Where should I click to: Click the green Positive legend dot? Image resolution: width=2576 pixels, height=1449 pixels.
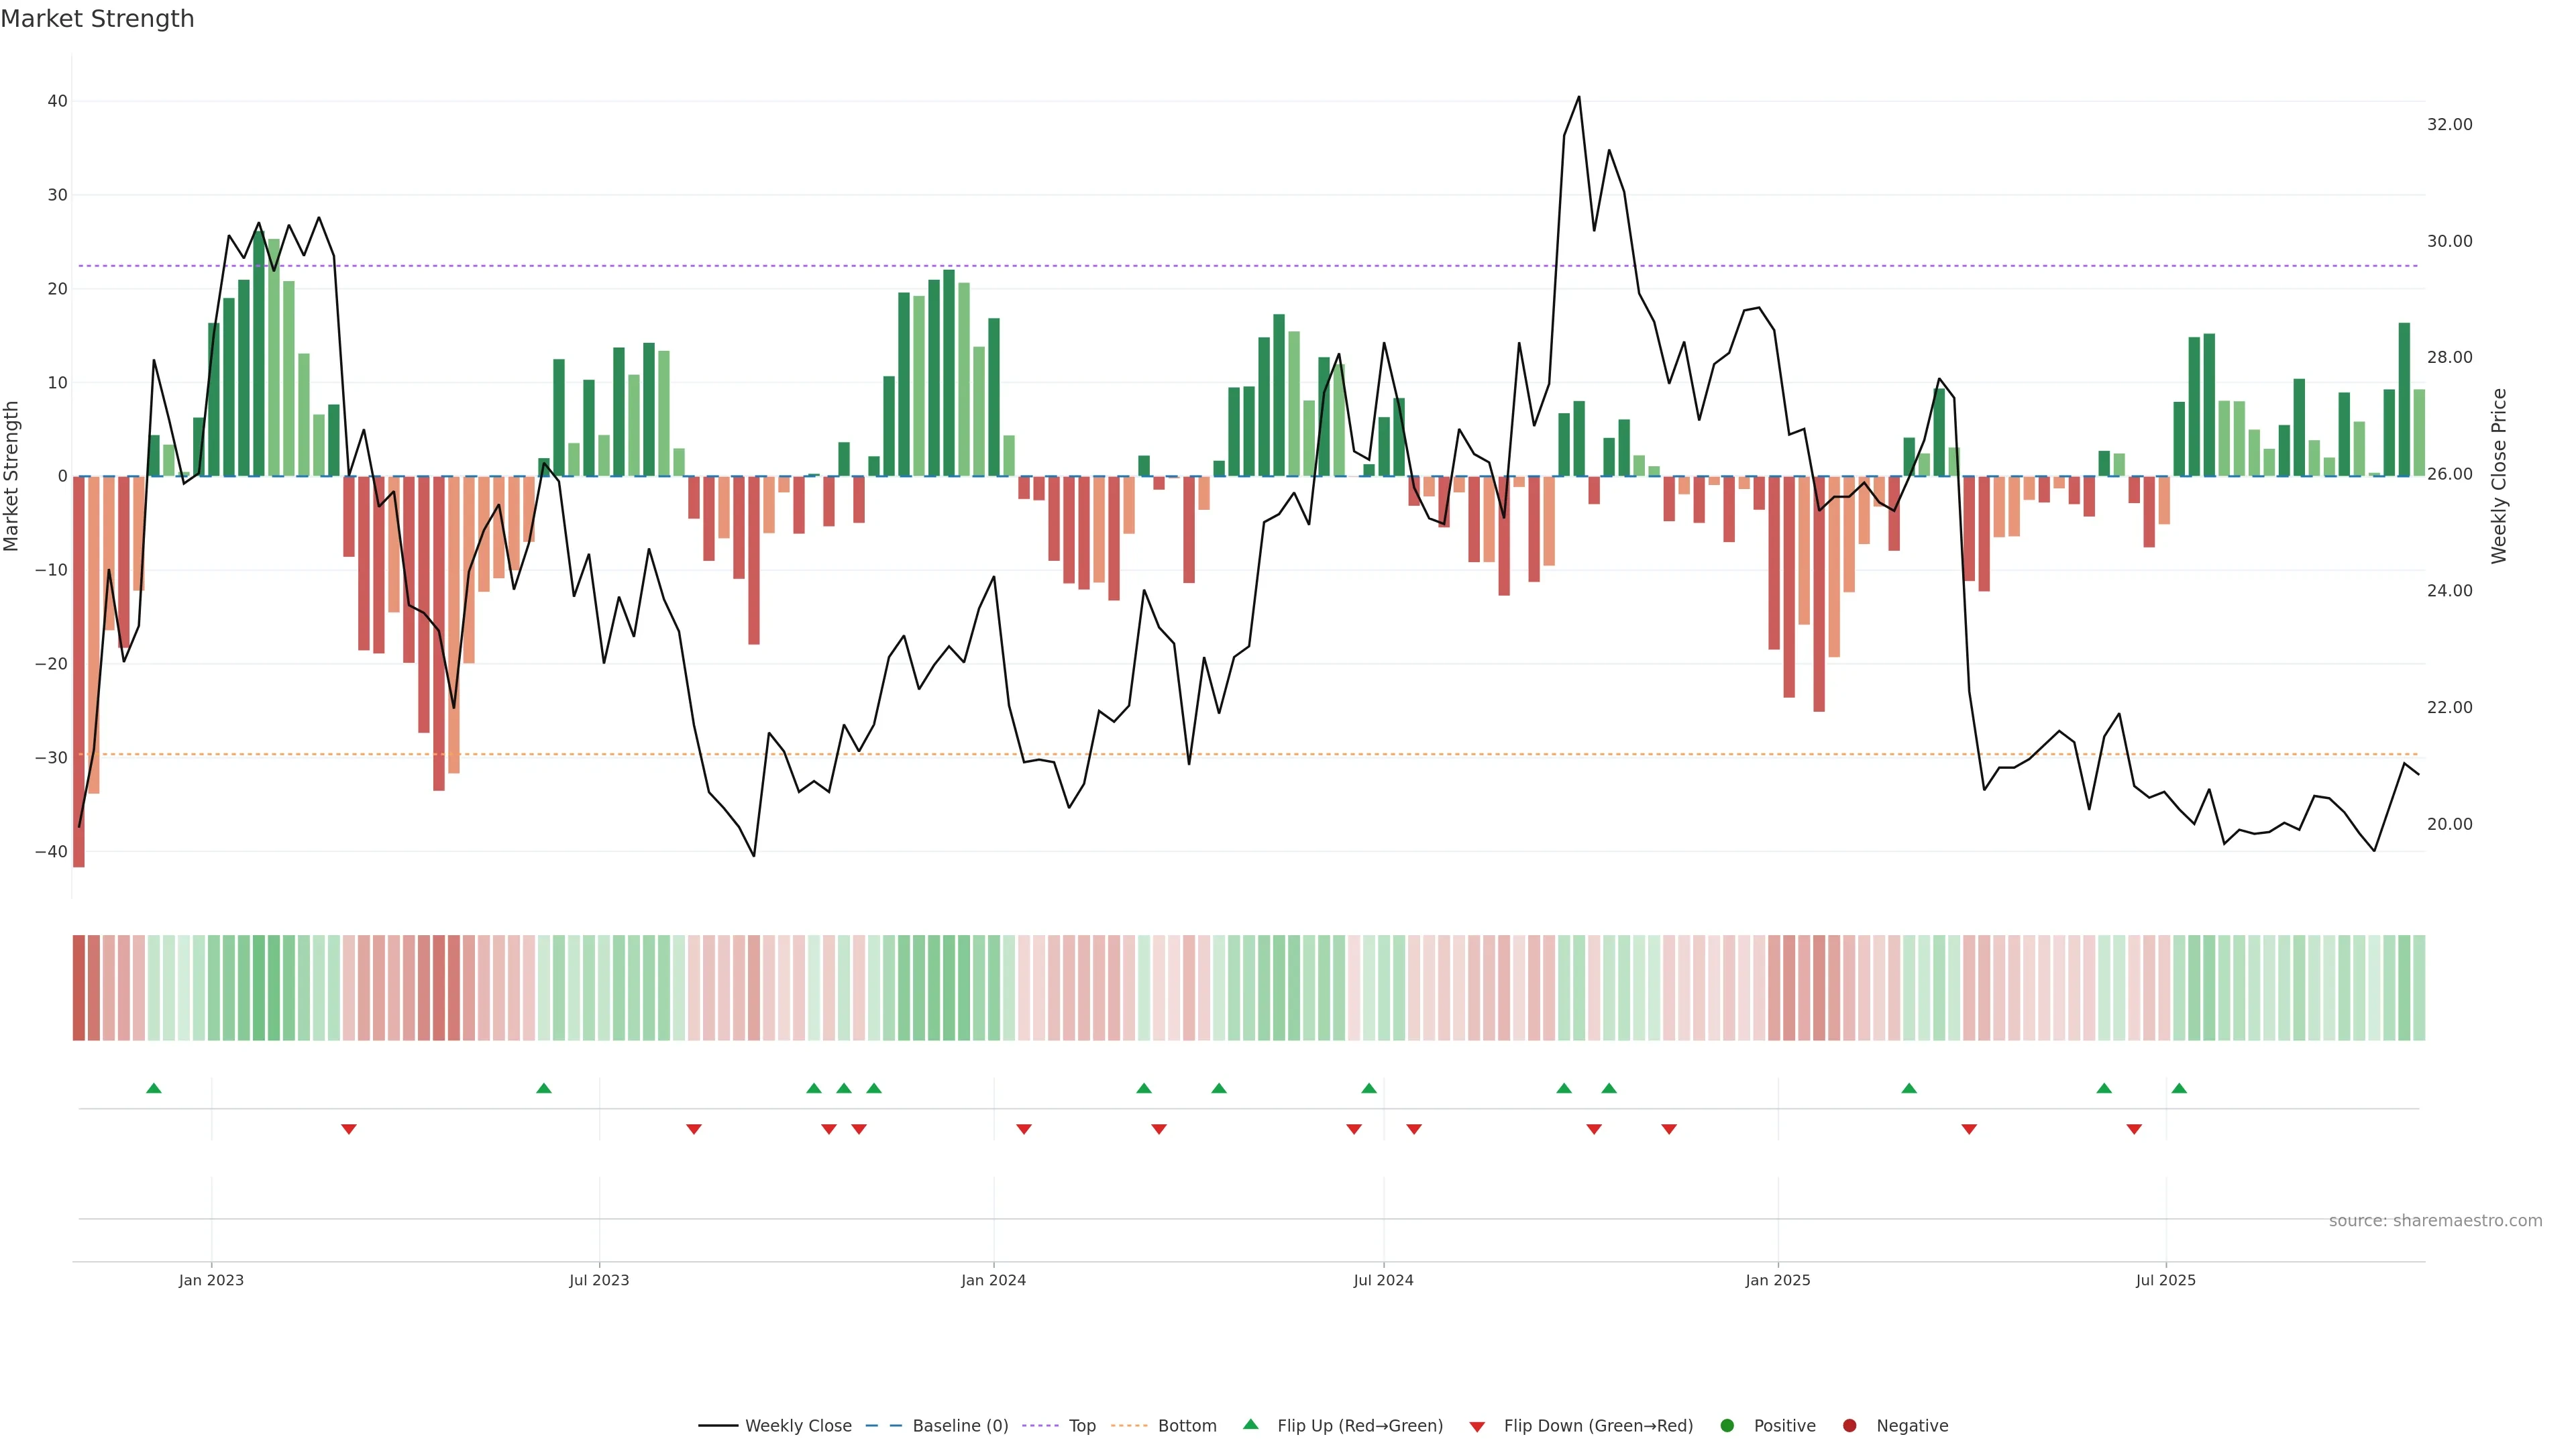pyautogui.click(x=1727, y=1425)
